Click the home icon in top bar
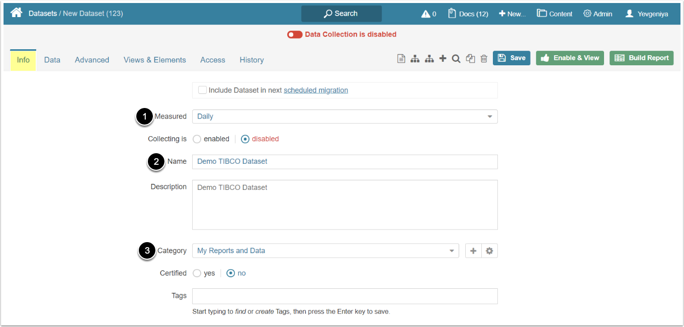Viewport: 684px width, 327px height. tap(17, 13)
